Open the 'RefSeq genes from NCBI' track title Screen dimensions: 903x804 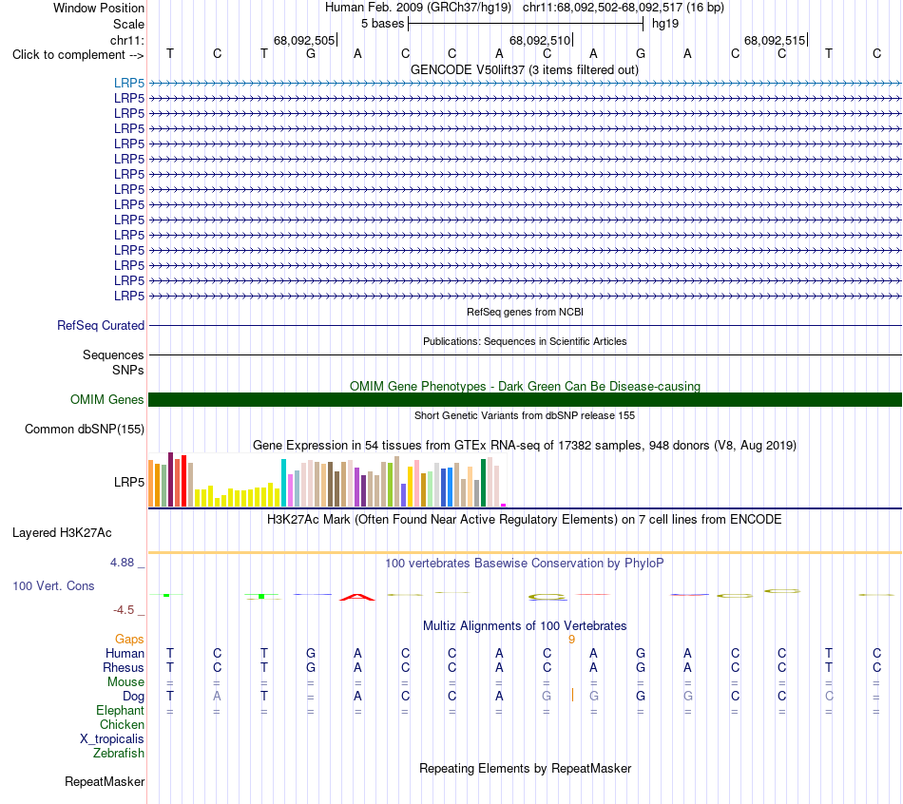(x=525, y=312)
